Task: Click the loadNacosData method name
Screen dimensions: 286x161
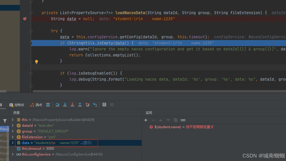Action: (x=130, y=13)
